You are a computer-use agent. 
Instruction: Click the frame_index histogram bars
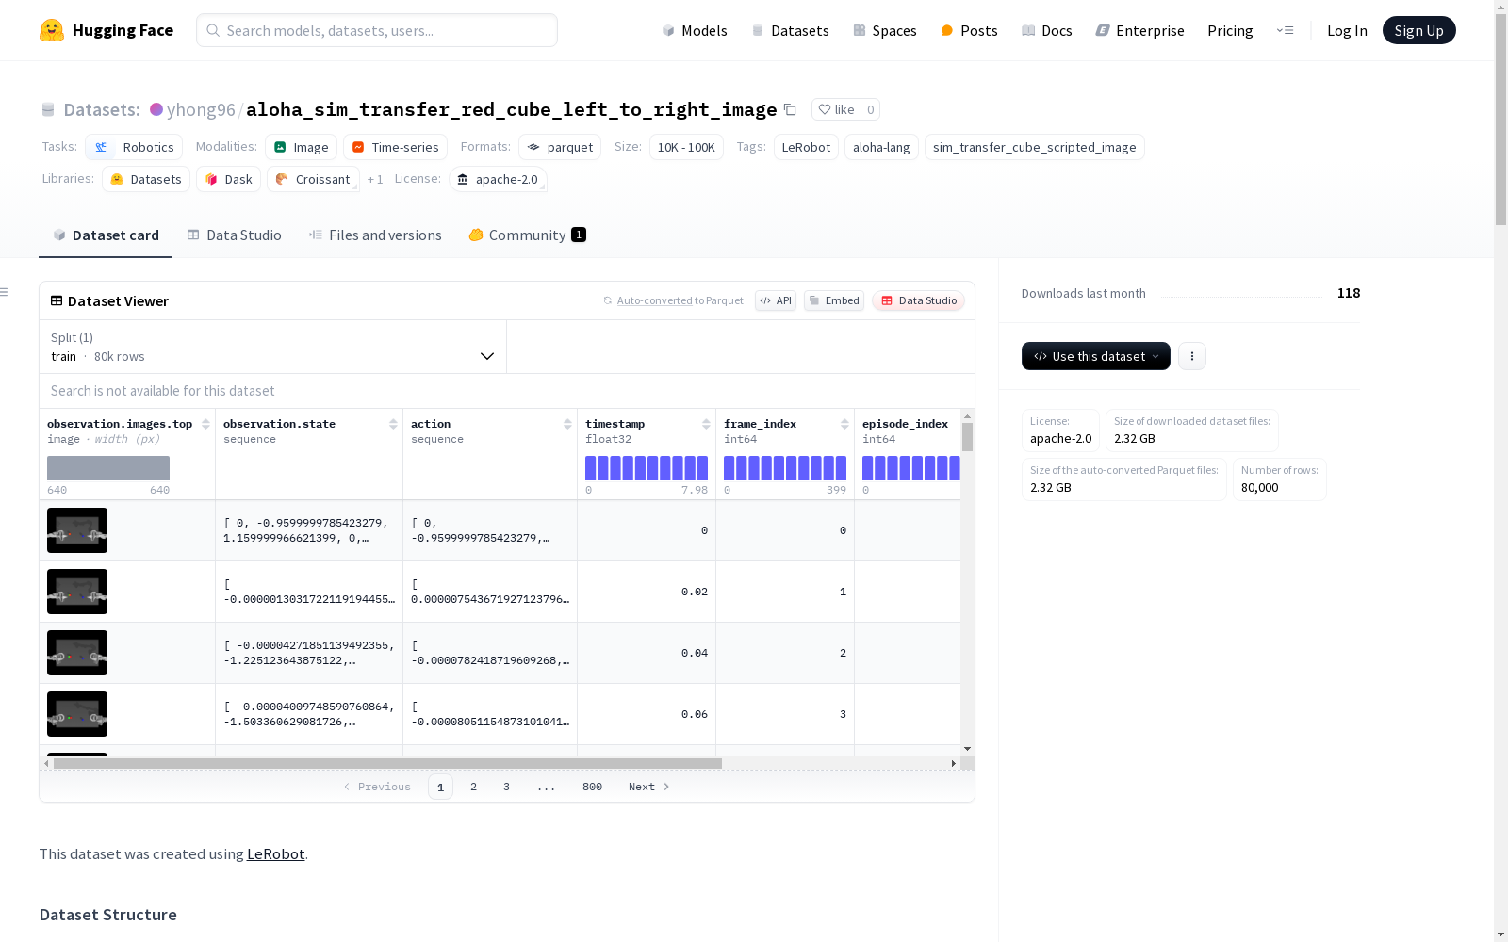click(x=785, y=468)
